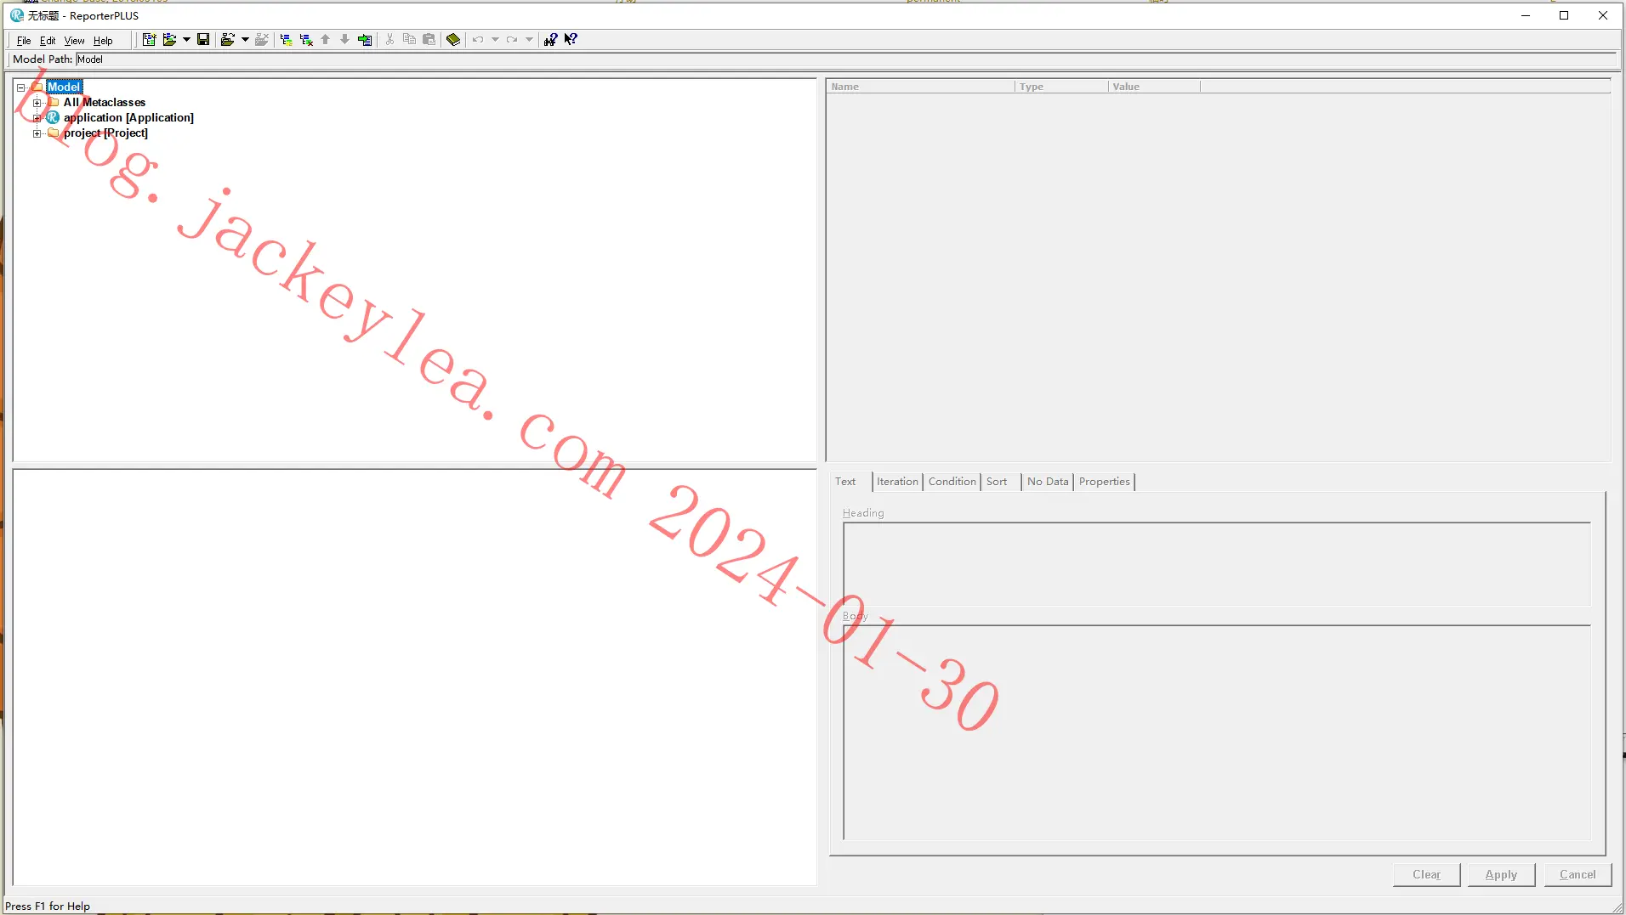The image size is (1626, 915).
Task: Switch to the Iteration tab
Action: click(x=897, y=482)
